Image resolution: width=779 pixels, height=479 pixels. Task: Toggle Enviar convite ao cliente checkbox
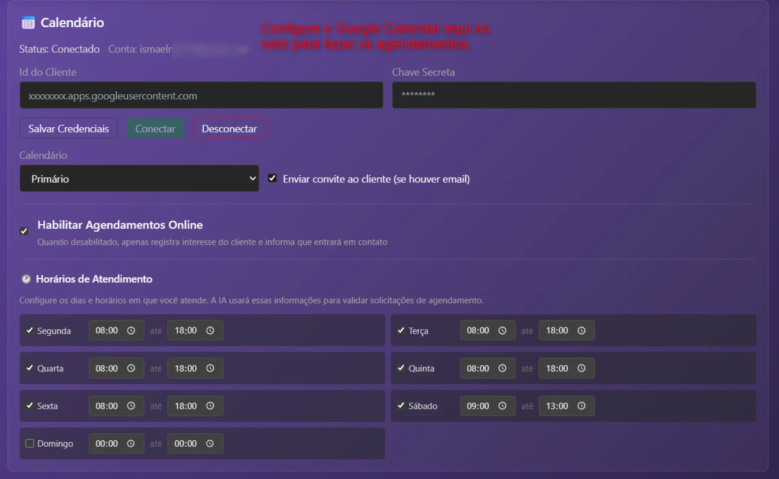[x=273, y=179]
